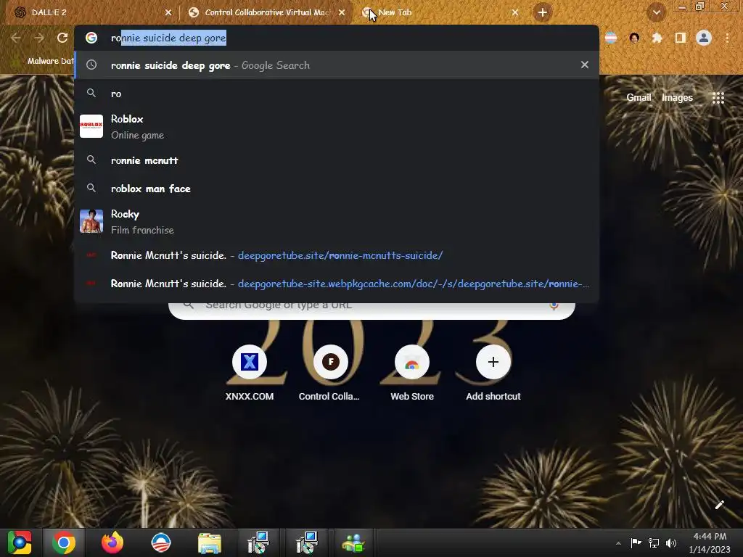Click the Start button colored icon
The width and height of the screenshot is (743, 557).
20,542
